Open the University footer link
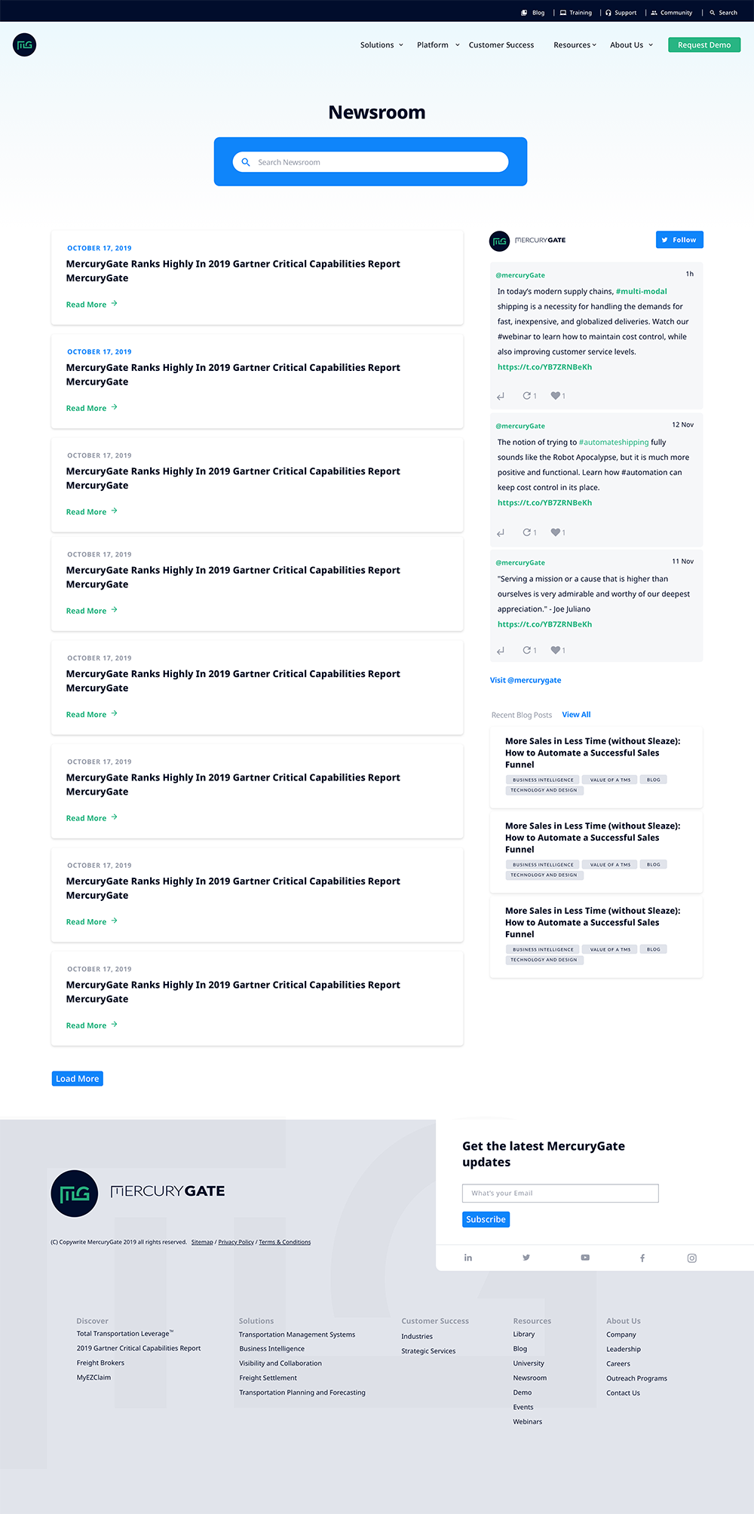Image resolution: width=754 pixels, height=1514 pixels. click(529, 1363)
